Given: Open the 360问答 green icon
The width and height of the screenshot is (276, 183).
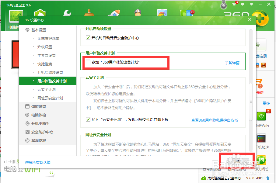Looking at the screenshot, I should pos(261,160).
